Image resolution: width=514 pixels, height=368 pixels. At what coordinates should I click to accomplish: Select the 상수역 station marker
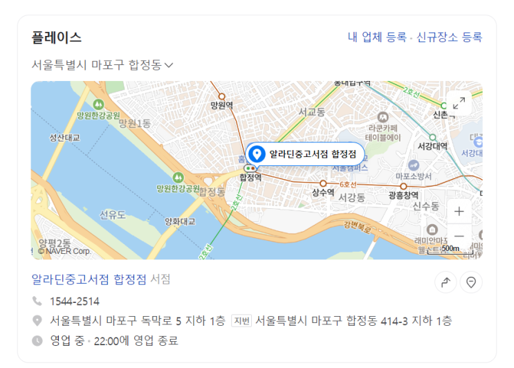click(323, 183)
